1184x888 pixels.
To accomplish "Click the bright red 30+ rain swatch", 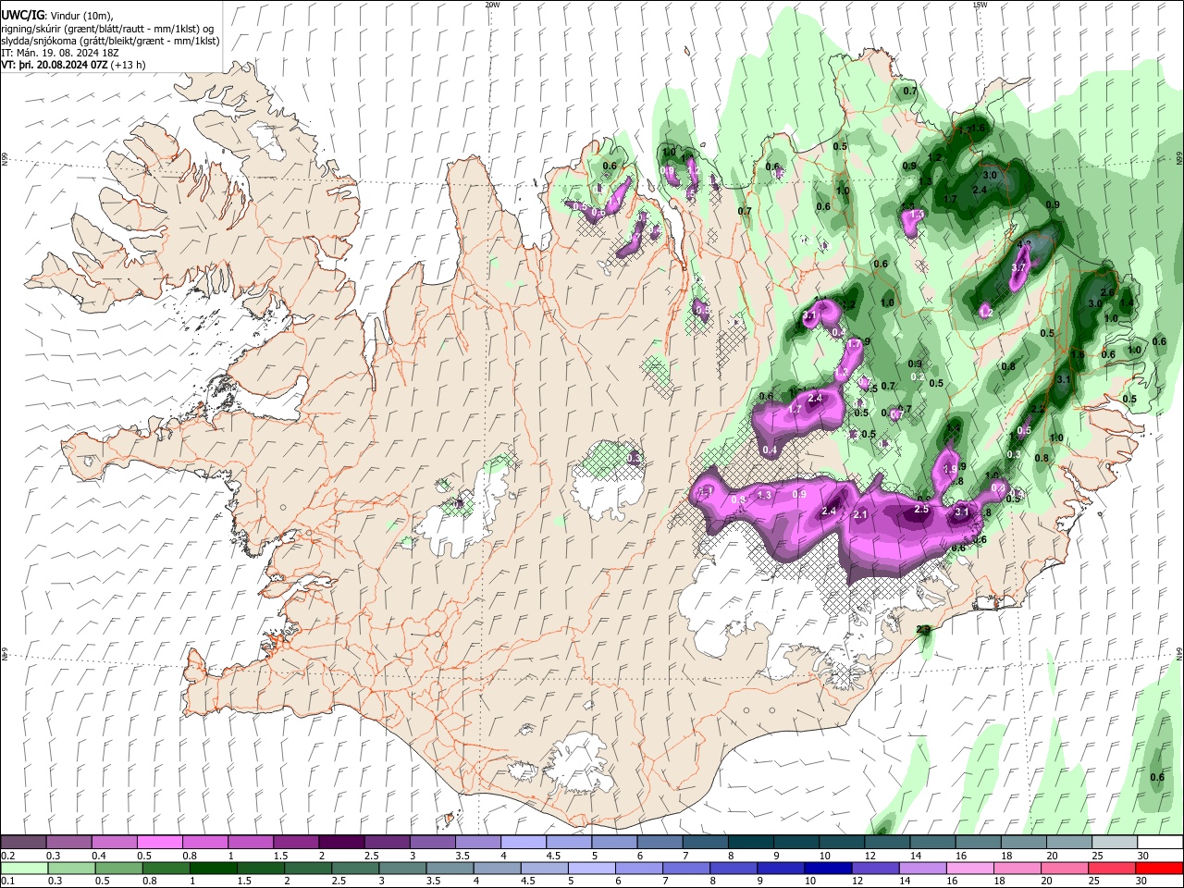I will pyautogui.click(x=1161, y=868).
